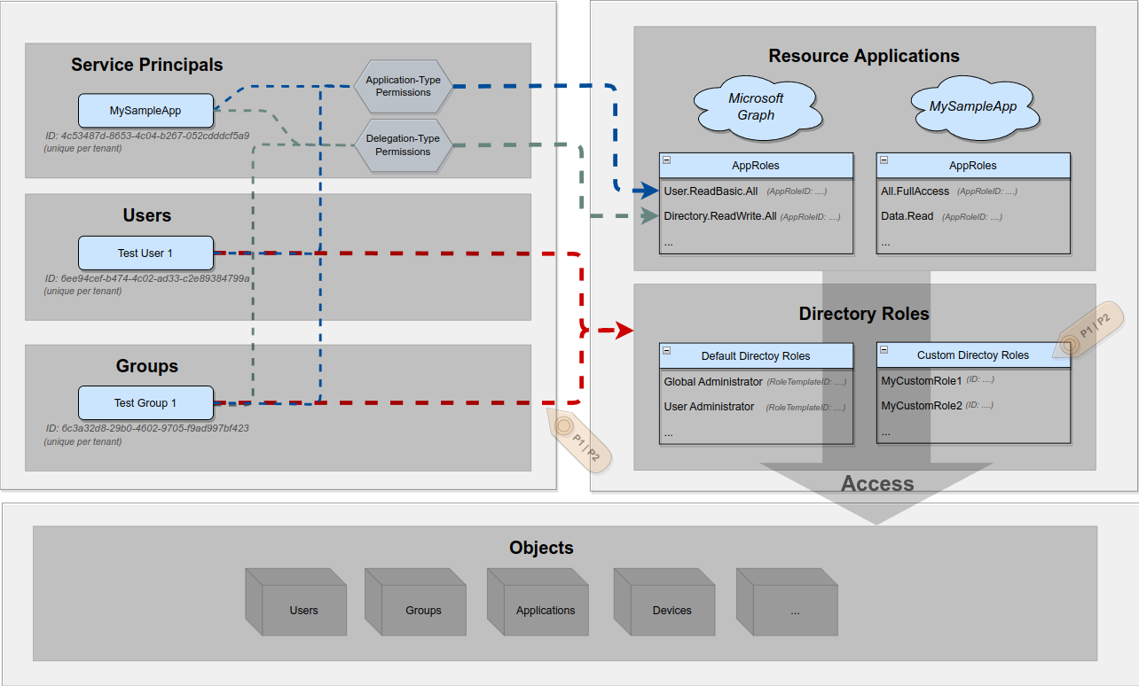Click the Directory Roles title
This screenshot has height=686, width=1139.
(863, 314)
